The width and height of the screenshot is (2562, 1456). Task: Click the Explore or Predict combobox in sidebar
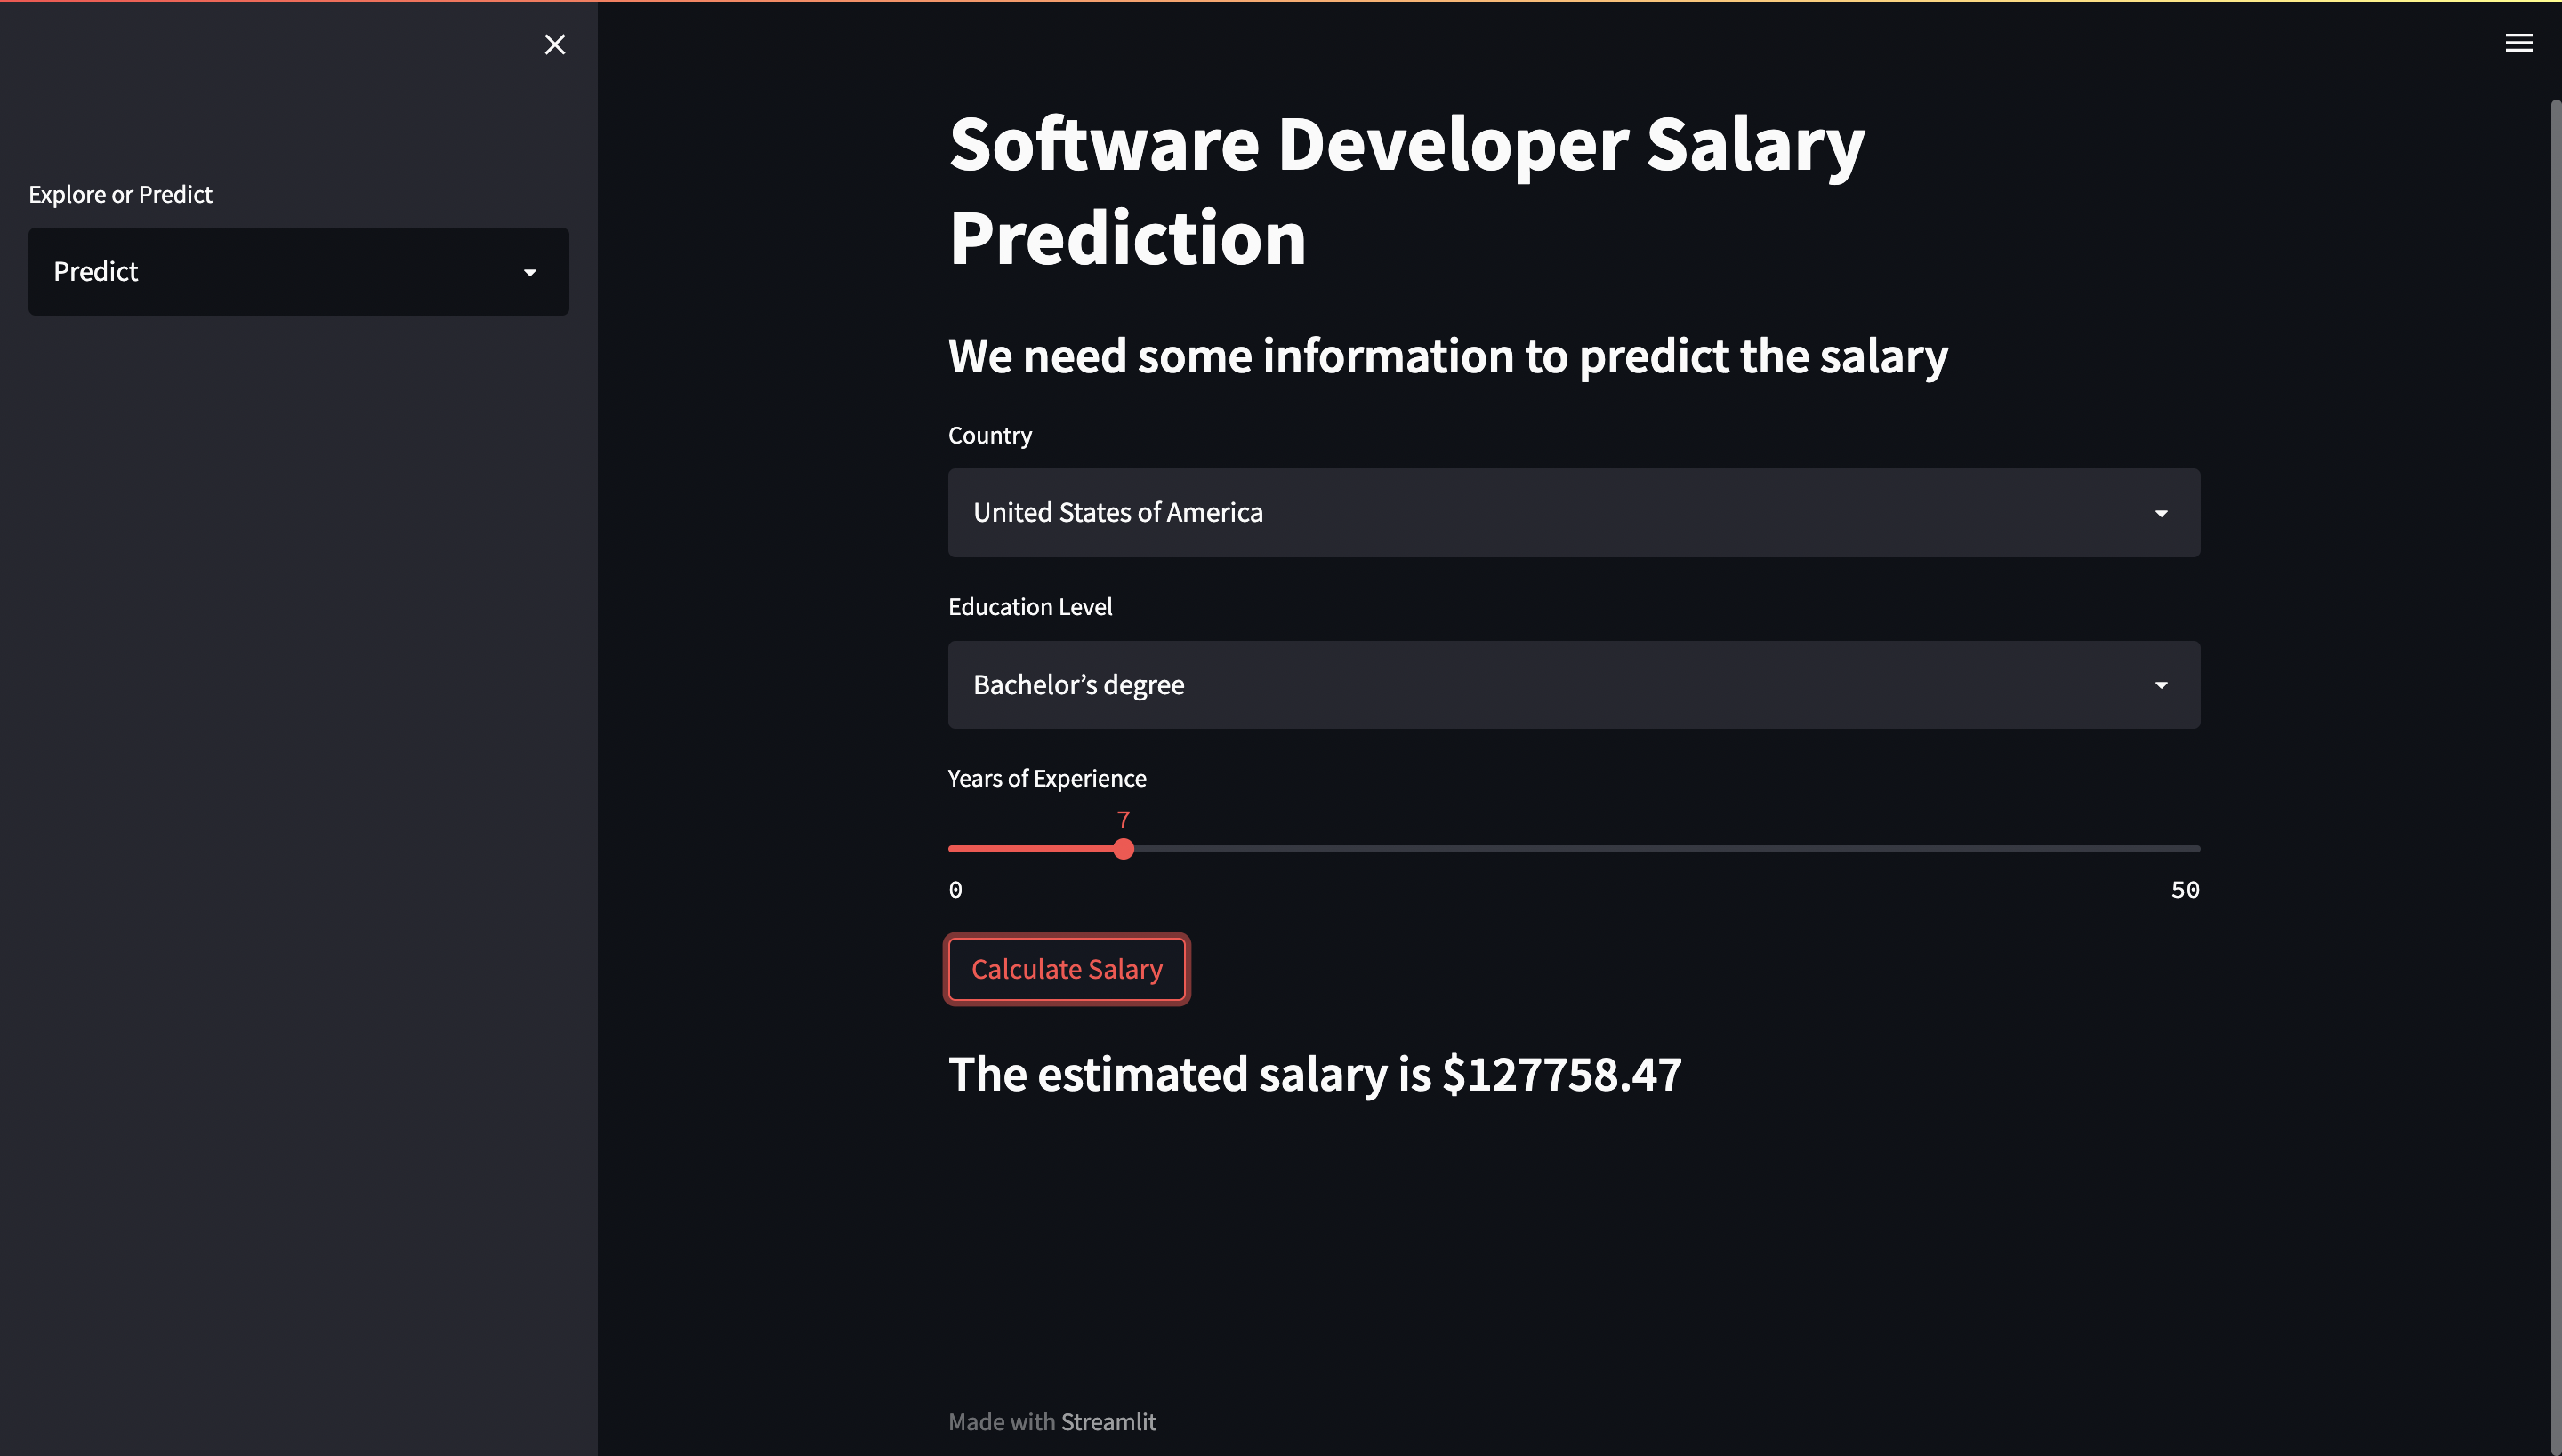point(298,271)
